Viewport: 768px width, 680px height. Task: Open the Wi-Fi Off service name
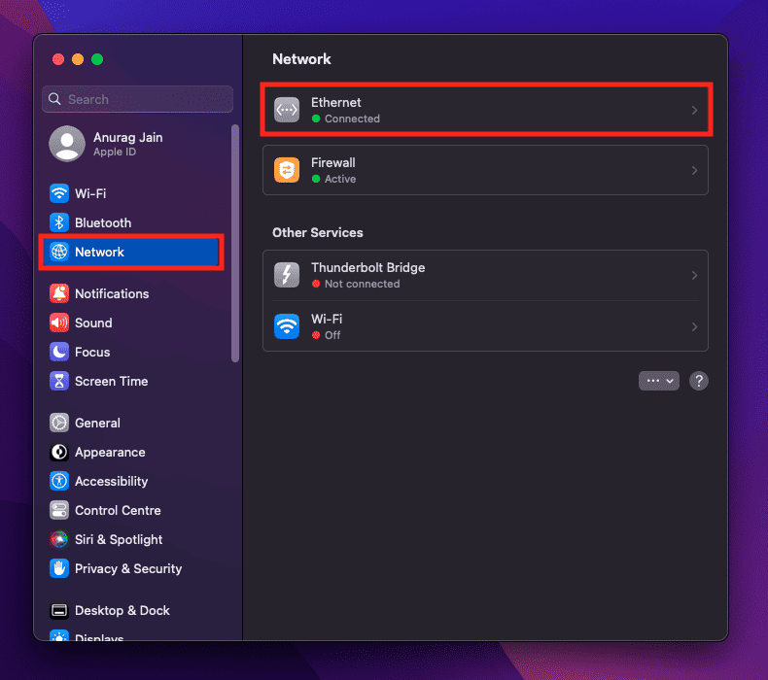pos(327,320)
